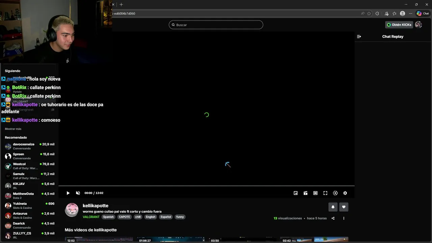
Task: Select the funny tag
Action: [180, 217]
